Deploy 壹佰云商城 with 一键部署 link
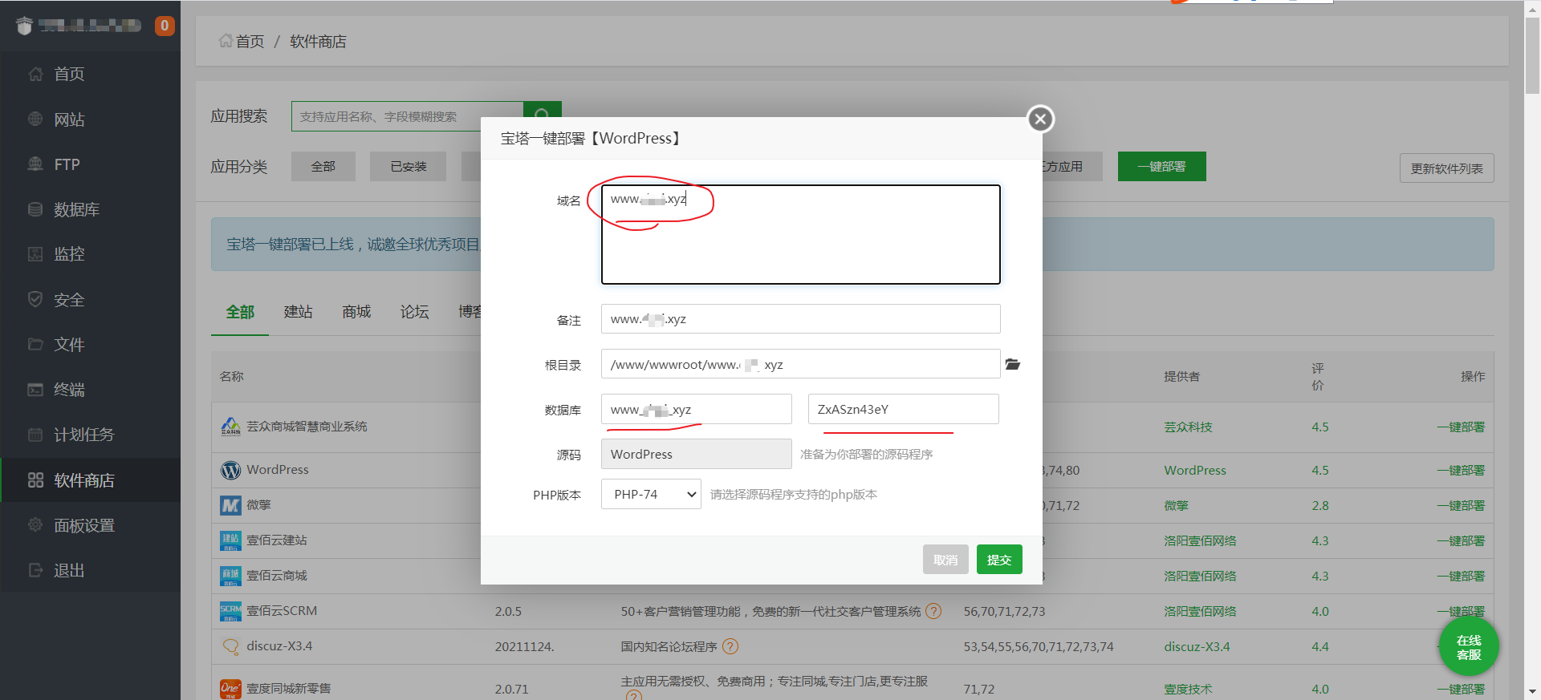Screen dimensions: 1541x700 pos(1461,576)
